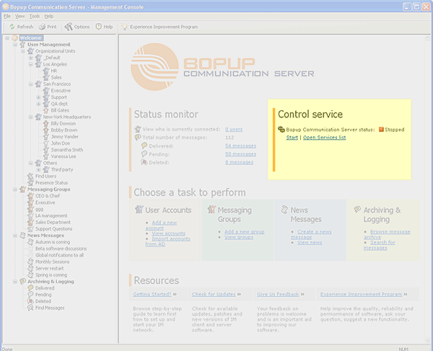433x351 pixels.
Task: Click the Pending speech-bubble icon in tree
Action: click(x=30, y=295)
